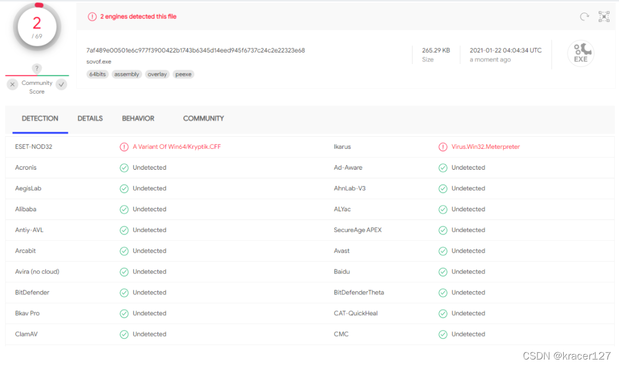619x365 pixels.
Task: Click the reanalyze file refresh icon
Action: (x=584, y=16)
